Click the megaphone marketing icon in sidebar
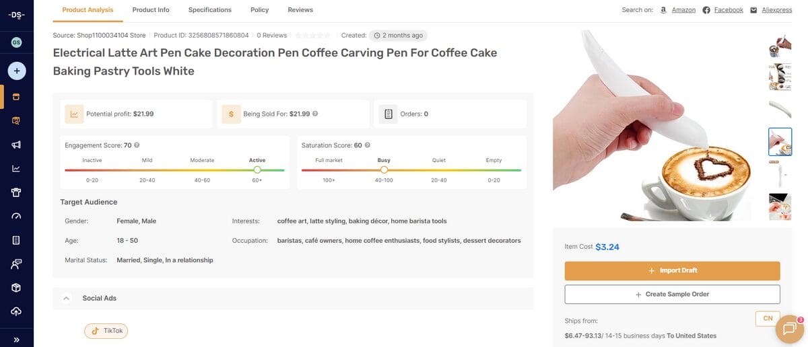 click(x=17, y=145)
